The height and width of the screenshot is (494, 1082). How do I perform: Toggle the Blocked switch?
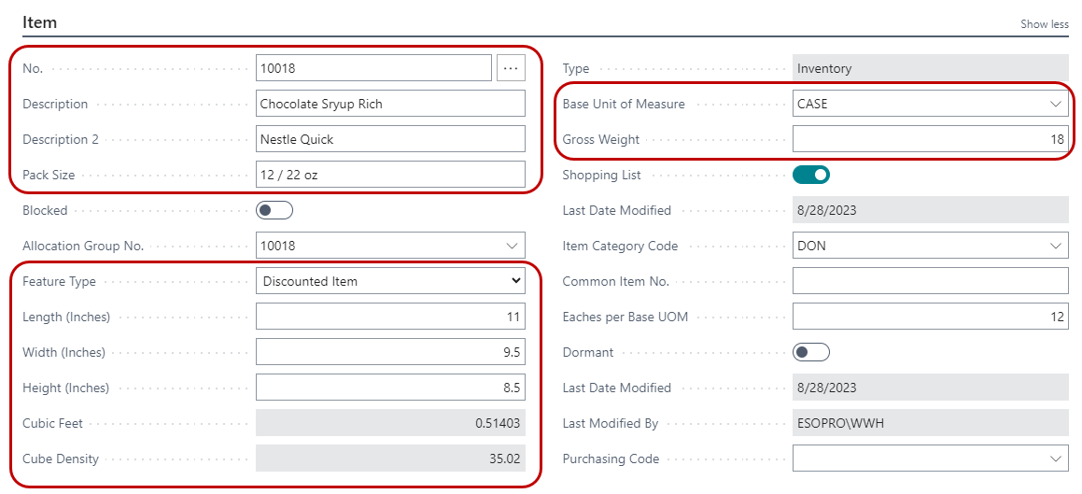(x=274, y=210)
